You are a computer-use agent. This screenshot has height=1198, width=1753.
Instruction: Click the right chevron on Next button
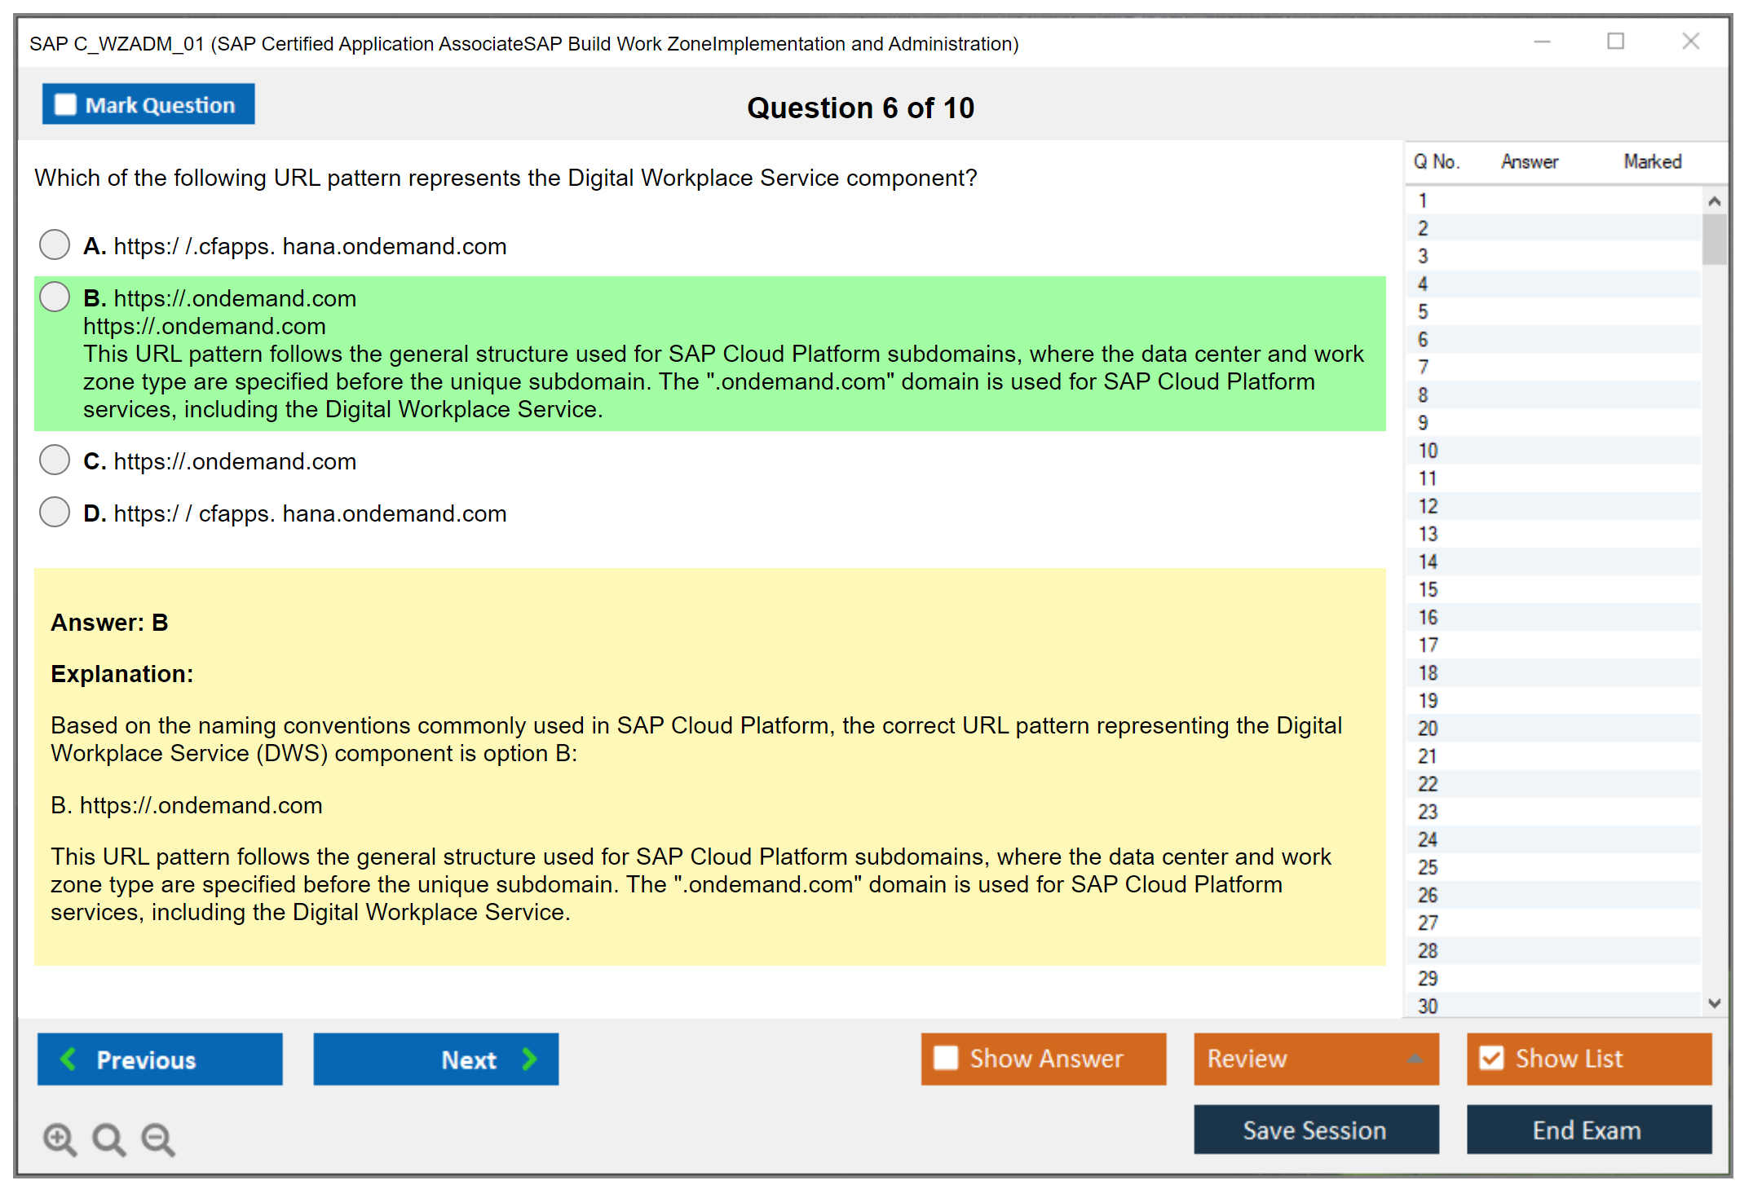[x=530, y=1059]
